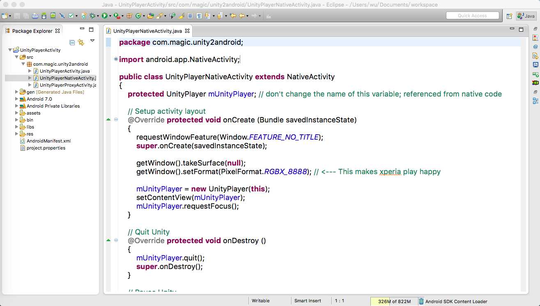Click override marker beside onCreate
This screenshot has height=306, width=540.
[108, 120]
